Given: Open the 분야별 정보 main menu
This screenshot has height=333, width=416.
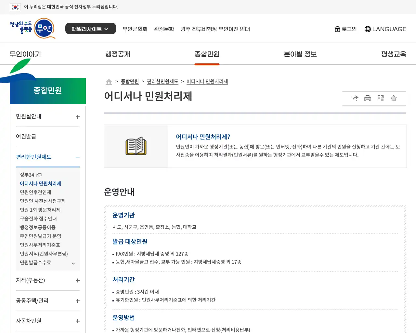Looking at the screenshot, I should (x=300, y=54).
